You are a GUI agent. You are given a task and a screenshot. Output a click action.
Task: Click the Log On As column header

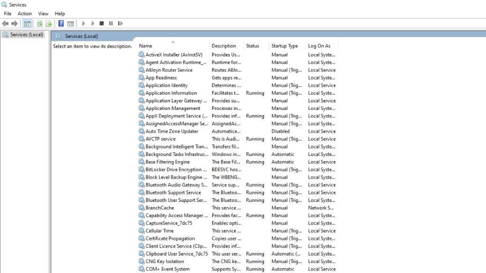coord(319,46)
